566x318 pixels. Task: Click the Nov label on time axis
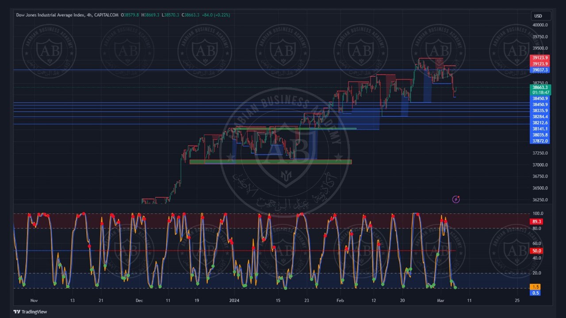tap(34, 301)
